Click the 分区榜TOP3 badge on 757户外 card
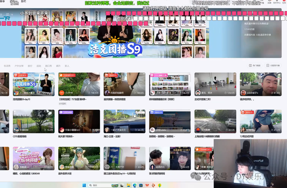This screenshot has width=287, height=188. [x=67, y=75]
